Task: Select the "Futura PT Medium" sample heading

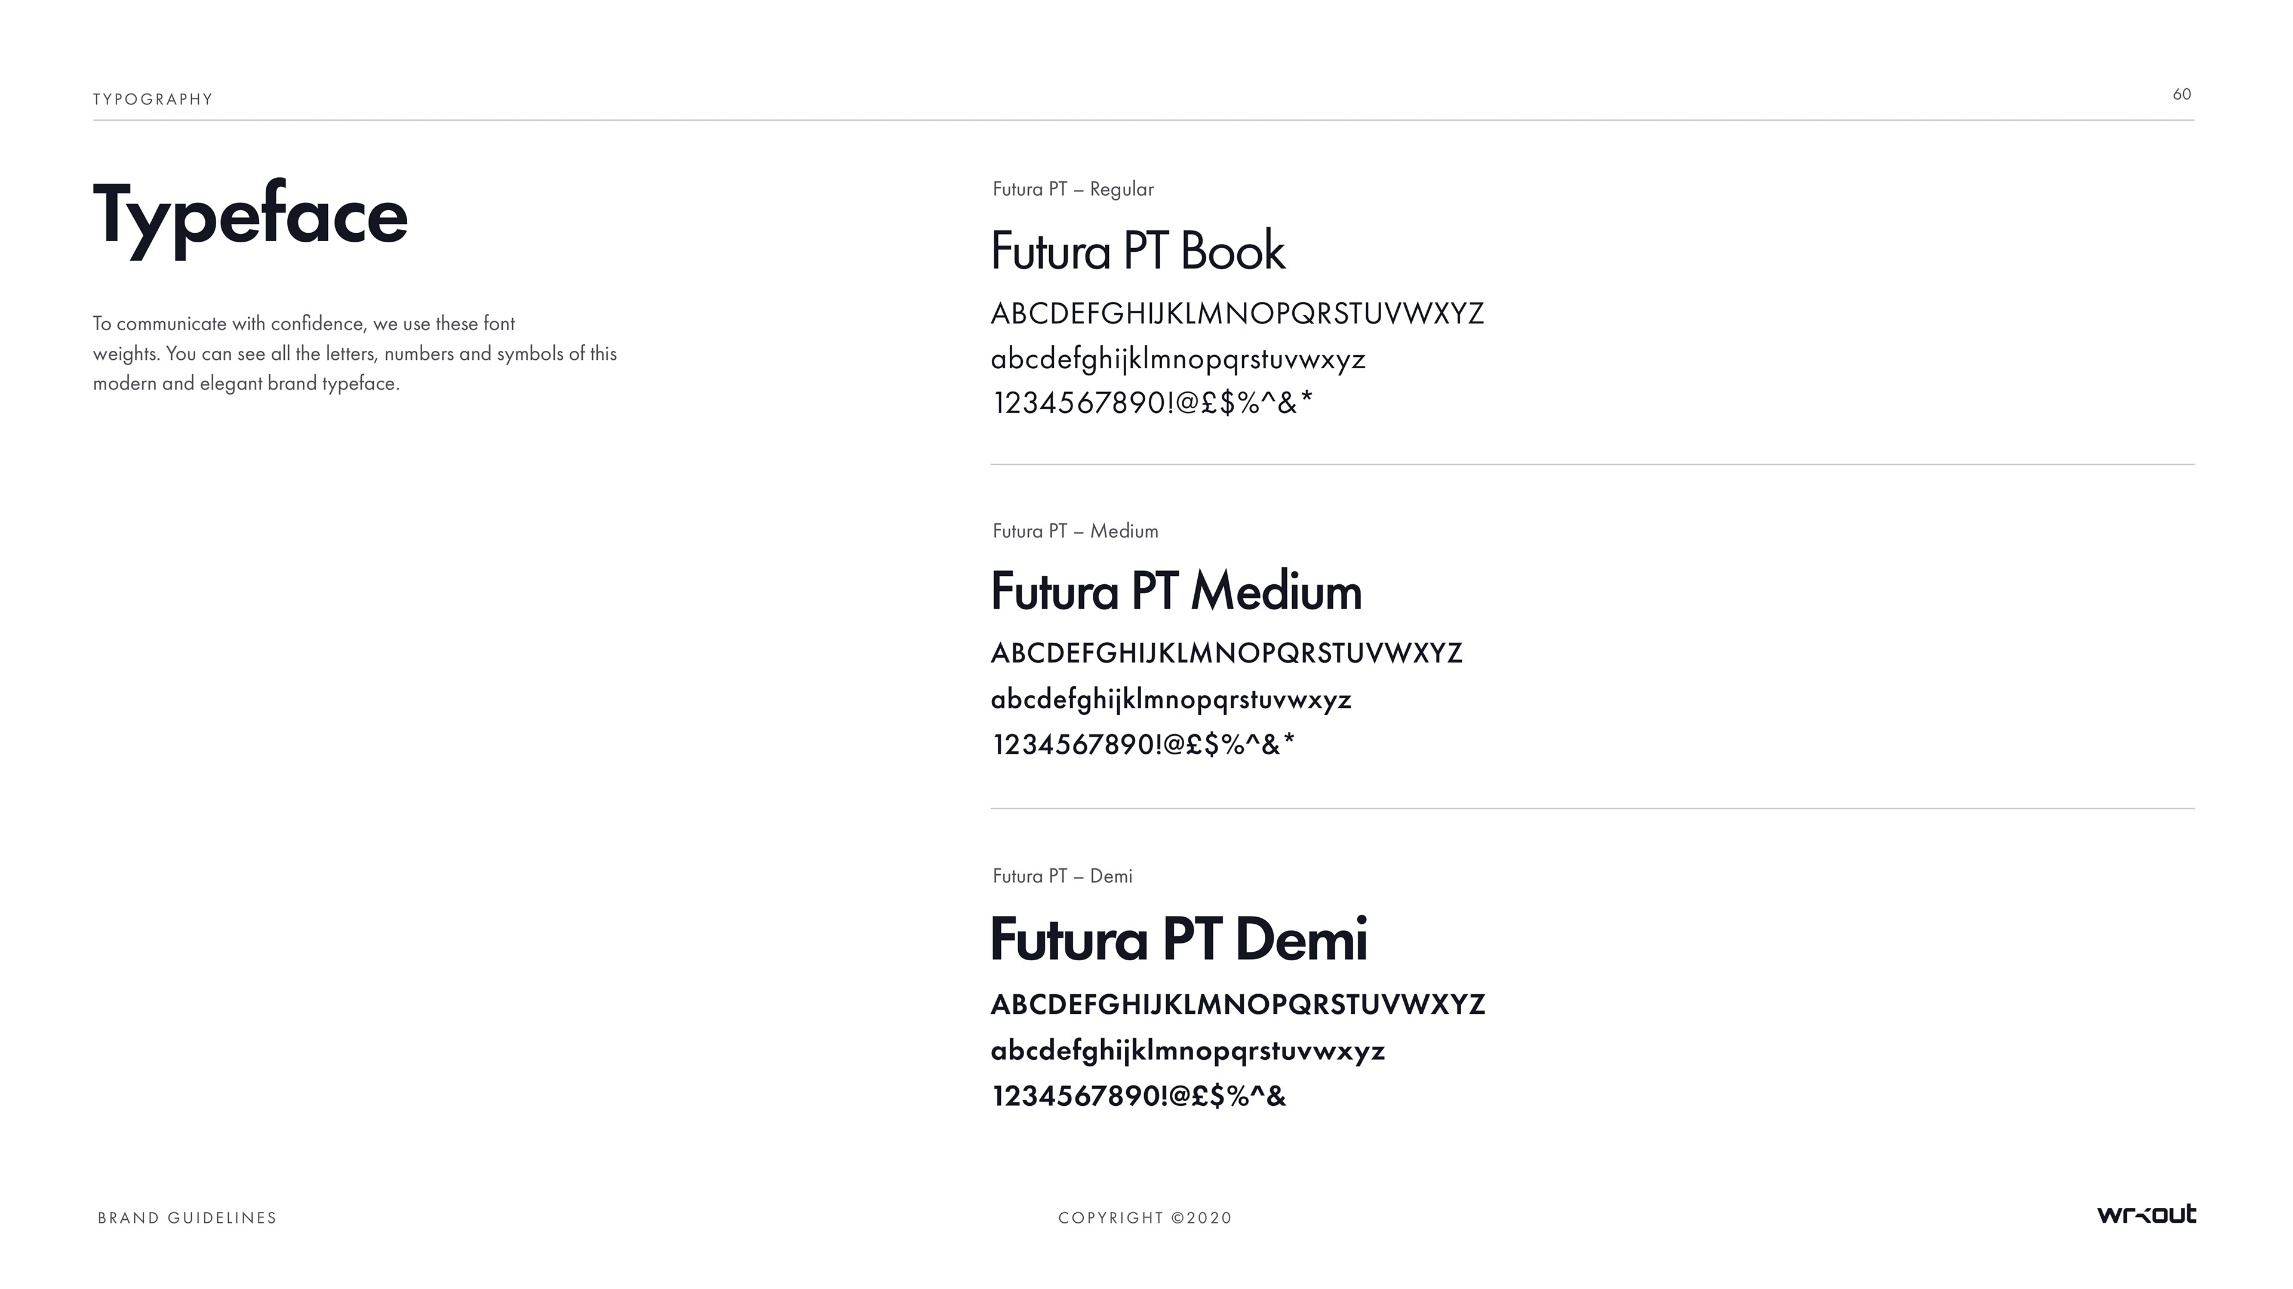Action: point(1176,591)
